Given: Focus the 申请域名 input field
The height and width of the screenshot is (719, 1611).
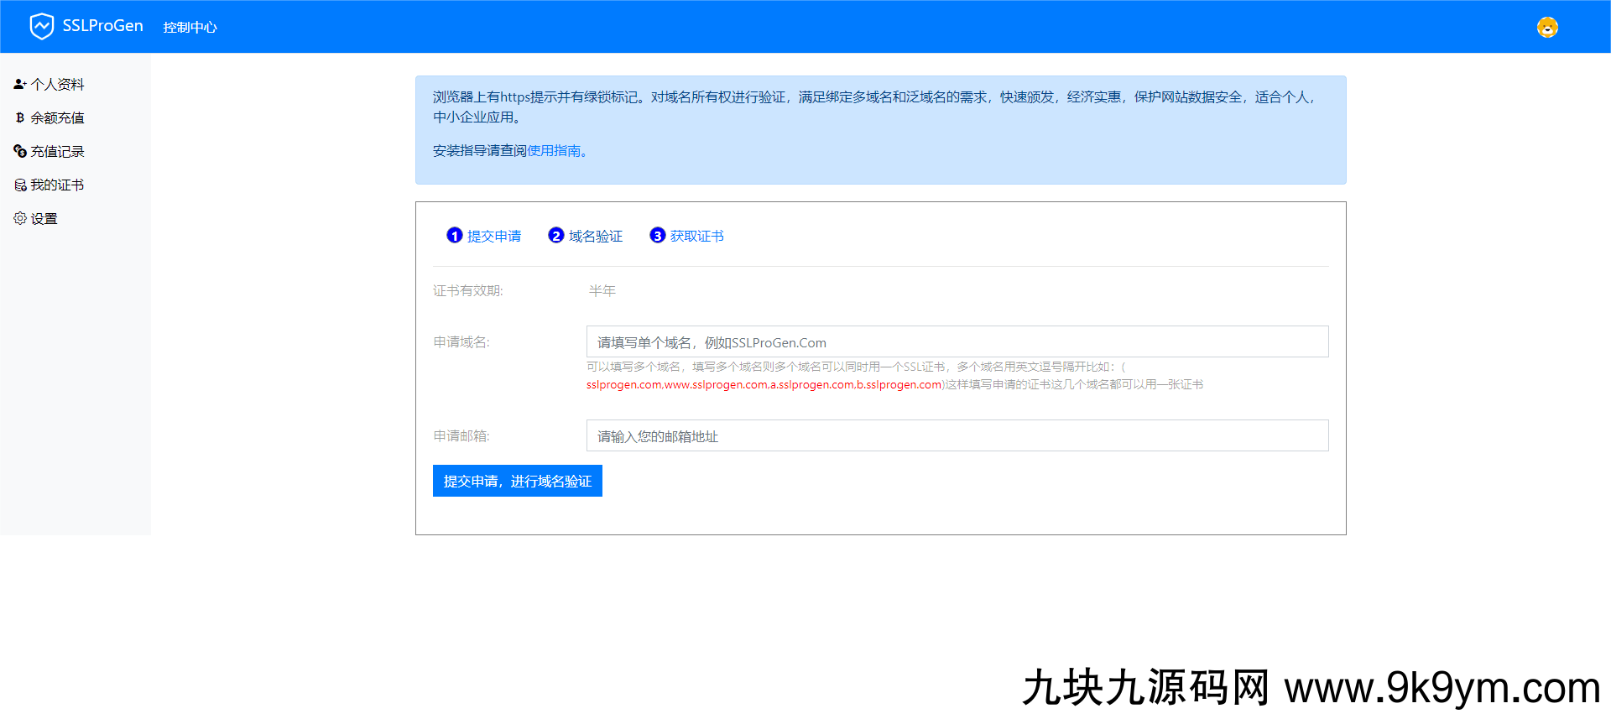Looking at the screenshot, I should click(957, 342).
